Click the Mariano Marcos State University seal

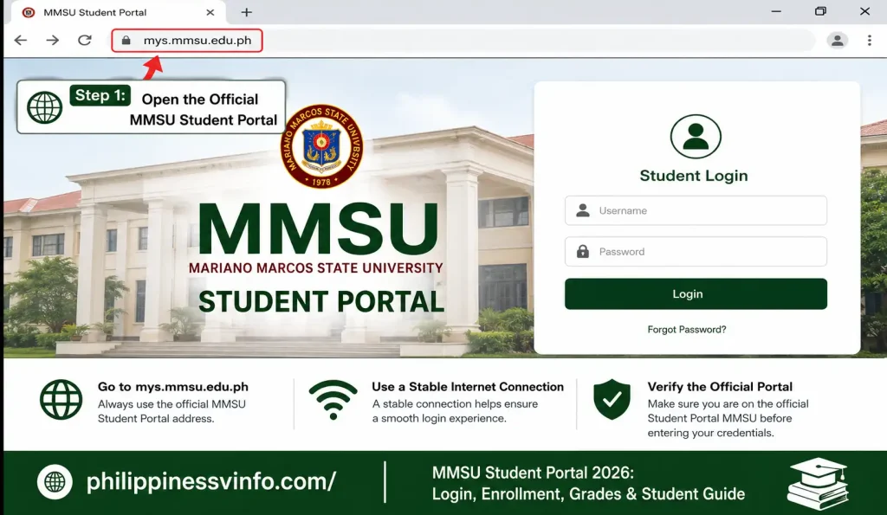321,146
